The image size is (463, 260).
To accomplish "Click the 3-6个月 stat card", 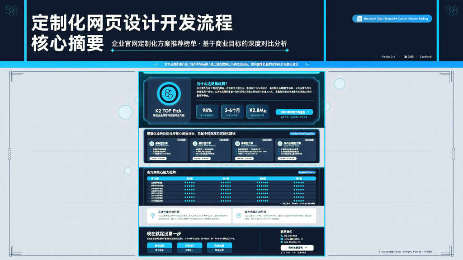I will pos(232,112).
